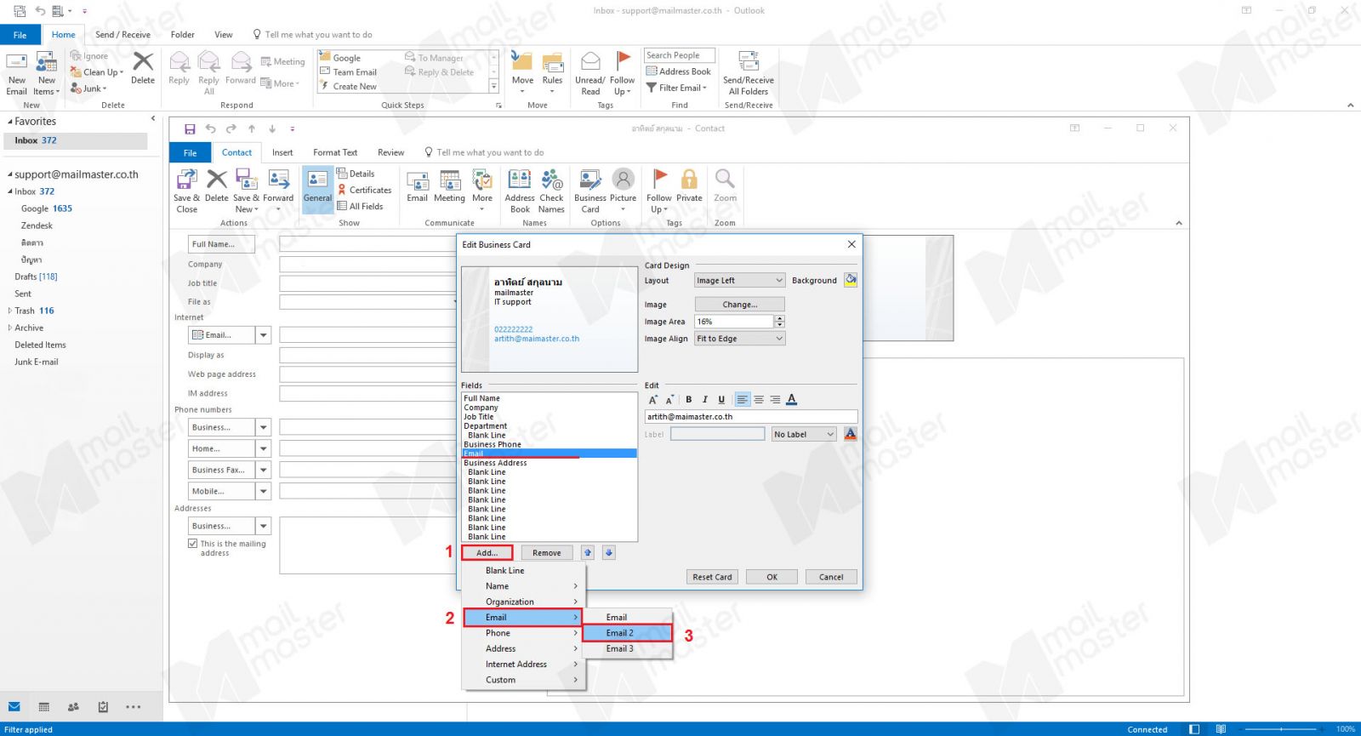Center-align the card field text
Image resolution: width=1361 pixels, height=736 pixels.
click(x=759, y=399)
